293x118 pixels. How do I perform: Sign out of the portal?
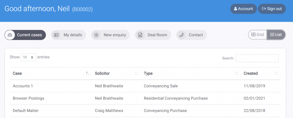pos(272,9)
